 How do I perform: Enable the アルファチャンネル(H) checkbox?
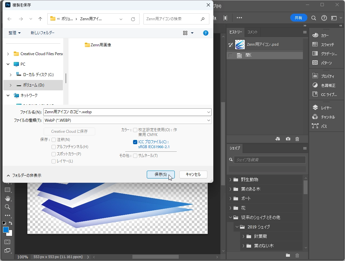(x=53, y=147)
